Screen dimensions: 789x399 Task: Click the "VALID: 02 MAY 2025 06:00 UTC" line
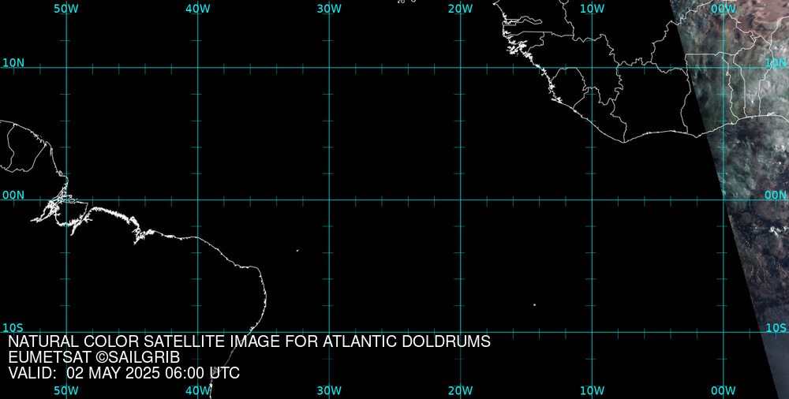[x=124, y=373]
